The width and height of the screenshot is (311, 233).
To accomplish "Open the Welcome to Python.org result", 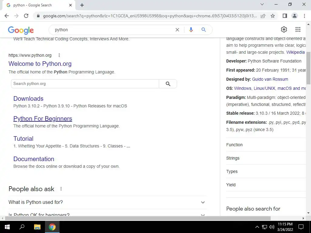I will click(40, 64).
